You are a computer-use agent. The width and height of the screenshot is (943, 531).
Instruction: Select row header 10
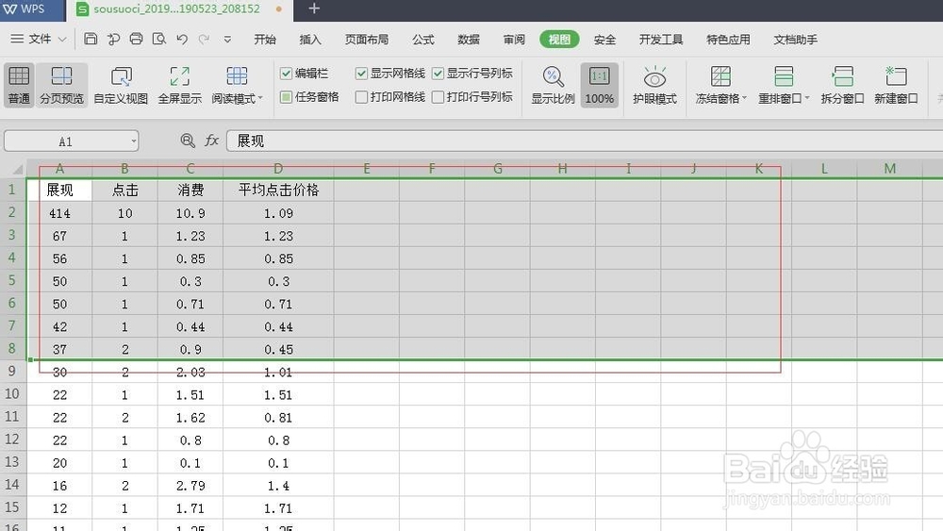[12, 394]
